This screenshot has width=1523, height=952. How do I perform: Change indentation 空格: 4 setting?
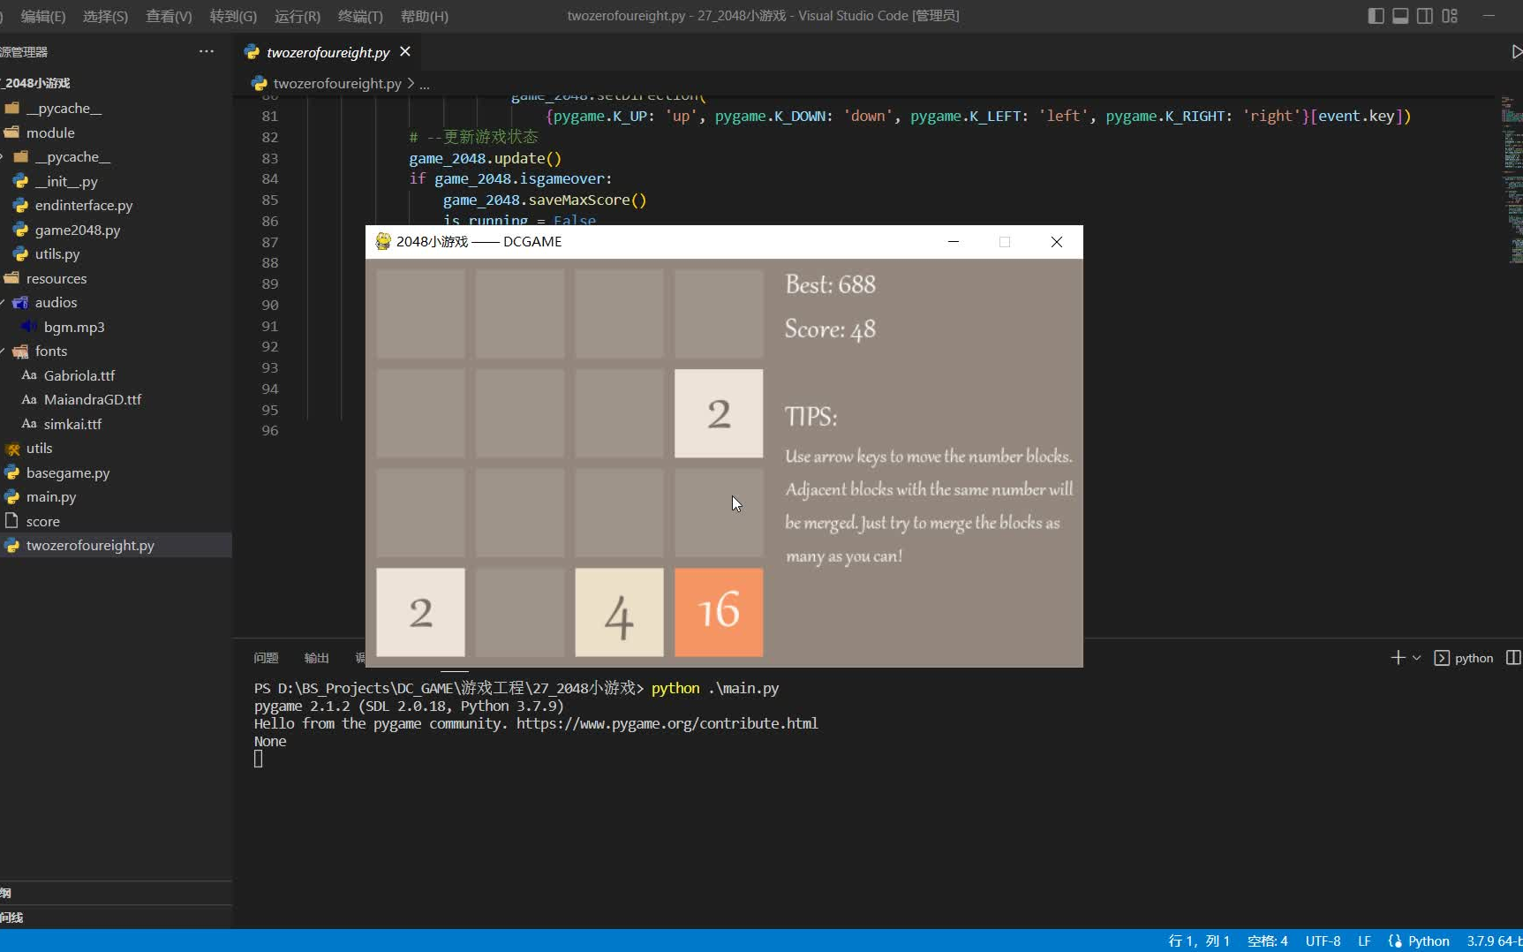pyautogui.click(x=1267, y=941)
